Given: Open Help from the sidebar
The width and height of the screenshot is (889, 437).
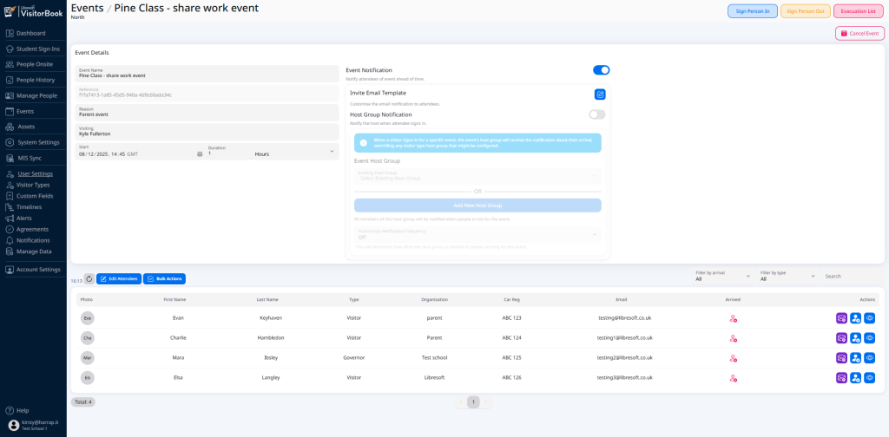Looking at the screenshot, I should click(23, 410).
